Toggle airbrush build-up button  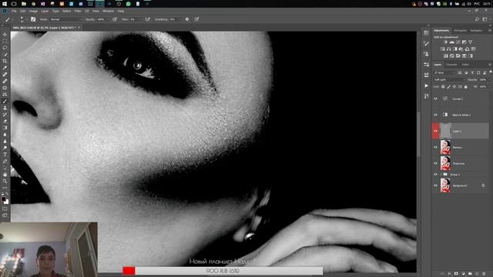pos(148,19)
